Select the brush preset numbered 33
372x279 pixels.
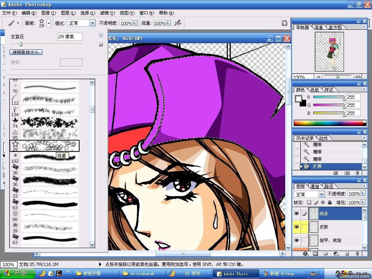coord(44,193)
